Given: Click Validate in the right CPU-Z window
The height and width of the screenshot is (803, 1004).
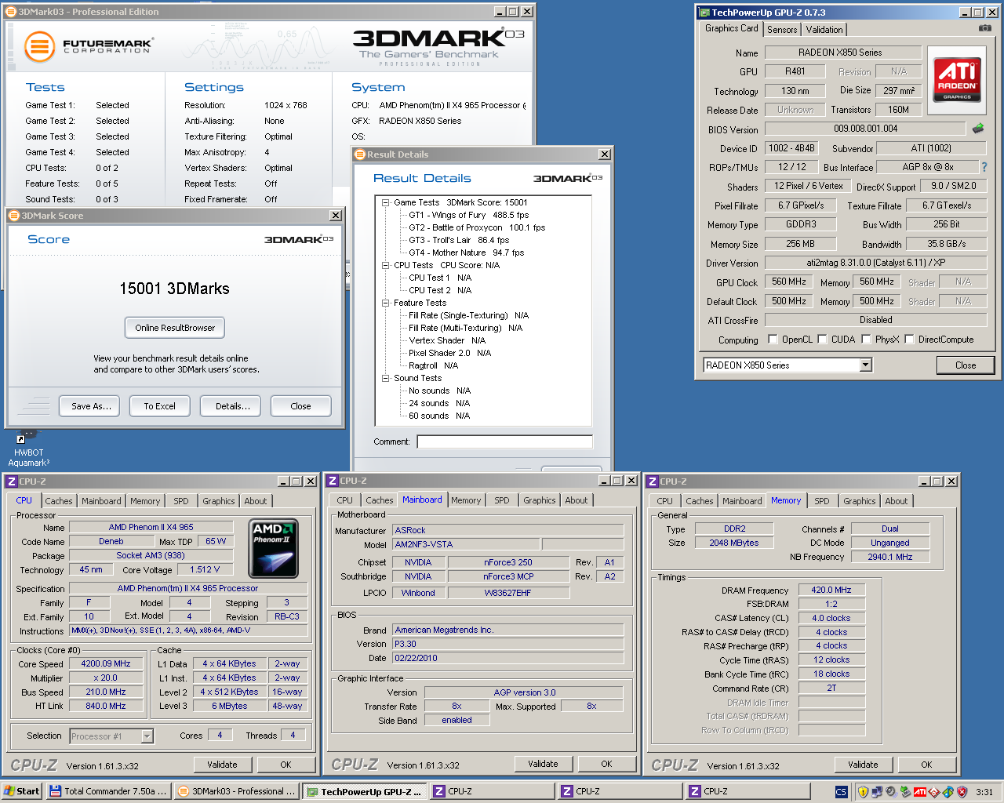Looking at the screenshot, I should click(863, 765).
